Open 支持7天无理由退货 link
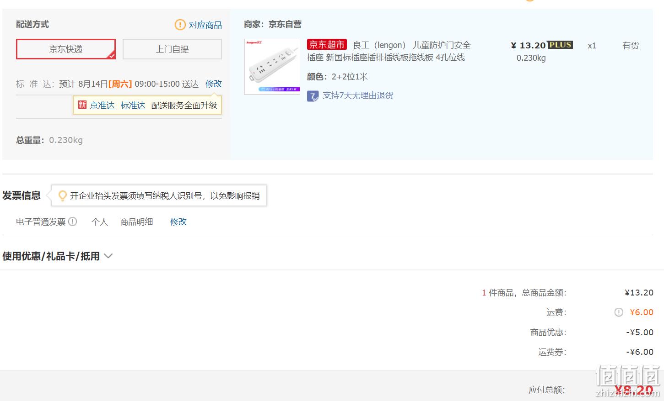Image resolution: width=664 pixels, height=401 pixels. 358,95
